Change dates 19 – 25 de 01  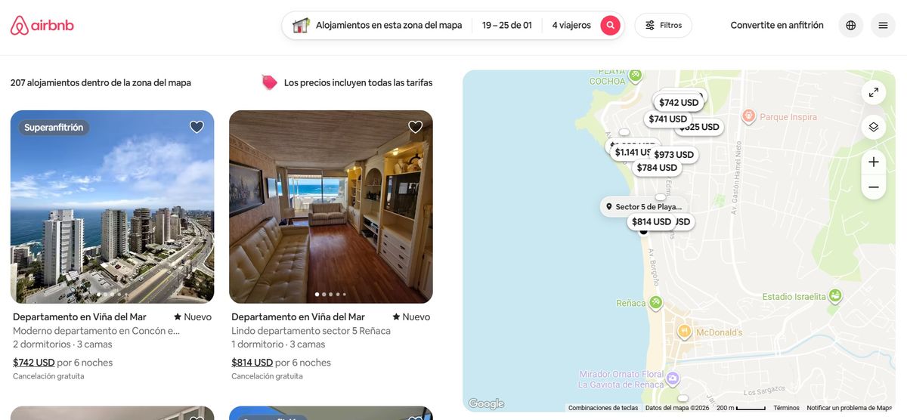pos(507,25)
